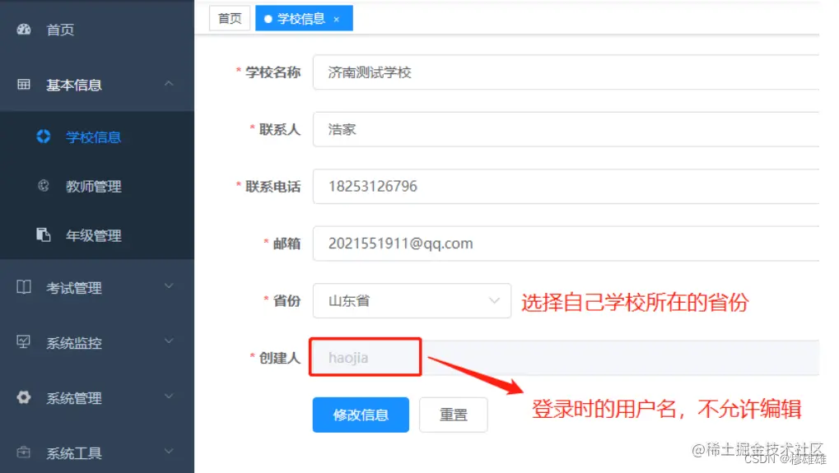The height and width of the screenshot is (473, 839).
Task: Click the grid icon beside 基本信息
Action: point(24,85)
